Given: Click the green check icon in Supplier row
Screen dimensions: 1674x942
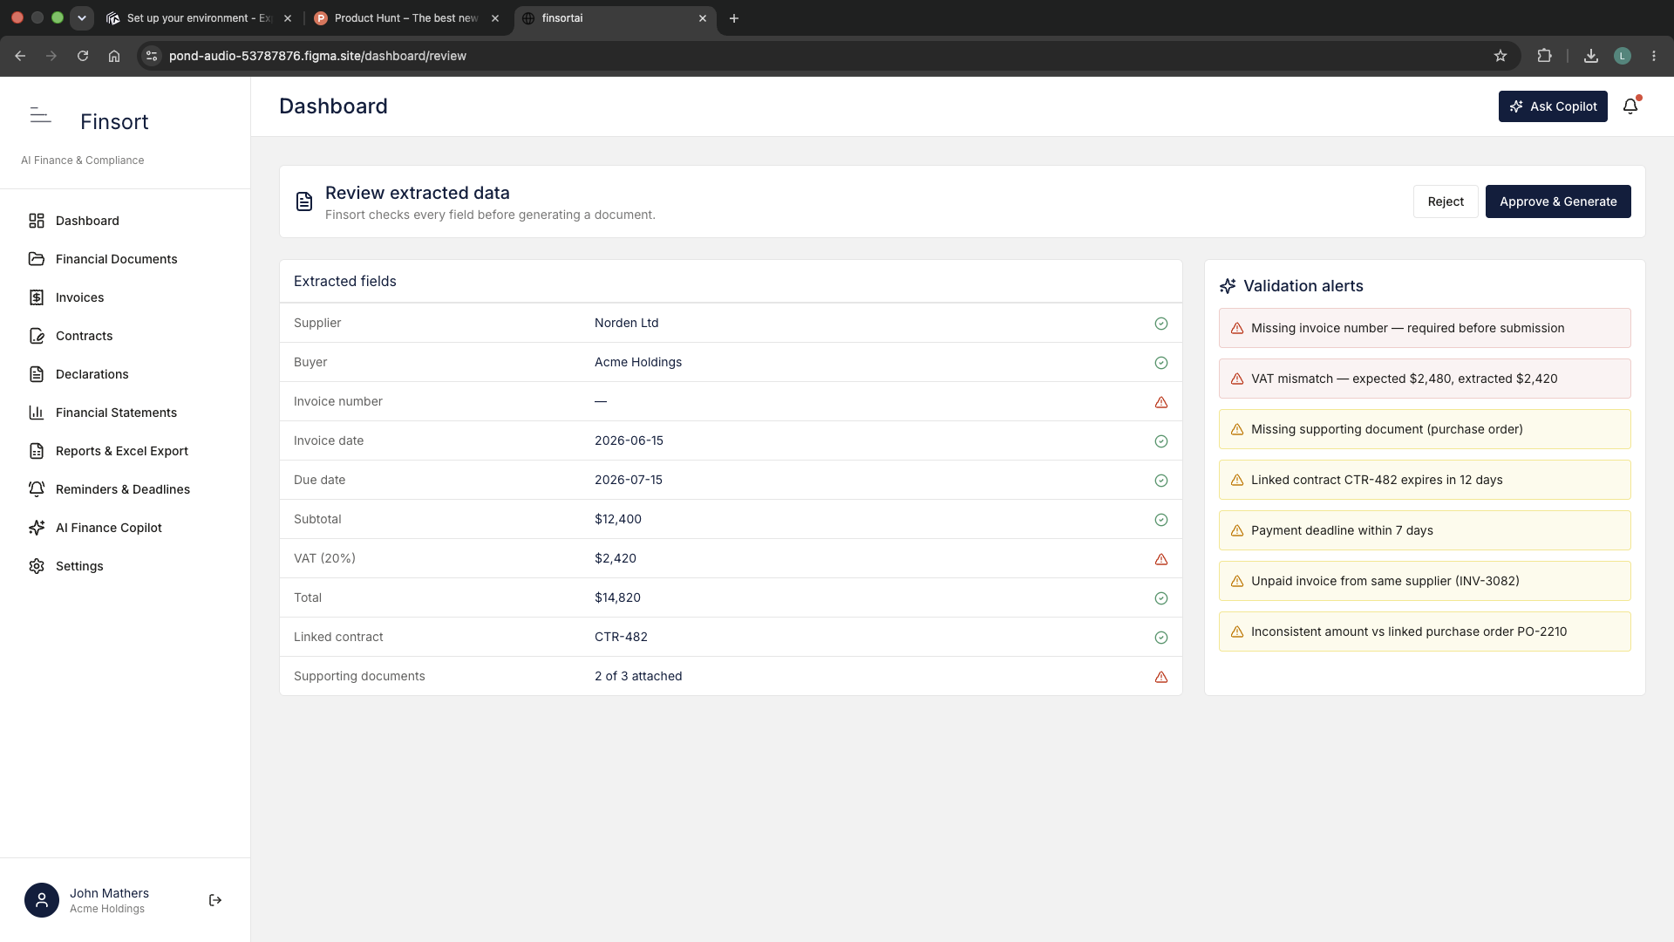Looking at the screenshot, I should coord(1161,324).
